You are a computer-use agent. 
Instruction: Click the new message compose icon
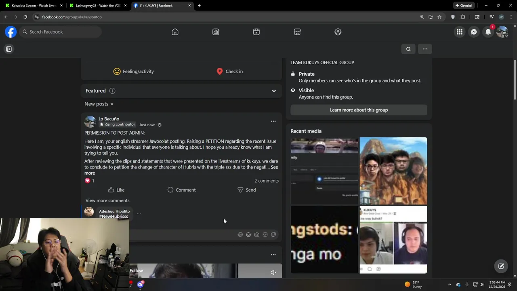click(501, 266)
